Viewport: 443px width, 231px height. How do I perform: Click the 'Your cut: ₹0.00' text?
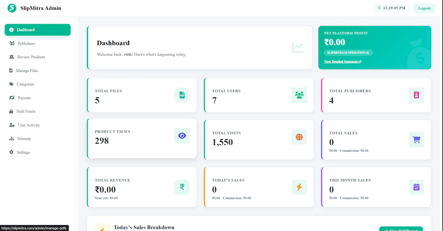tap(106, 198)
